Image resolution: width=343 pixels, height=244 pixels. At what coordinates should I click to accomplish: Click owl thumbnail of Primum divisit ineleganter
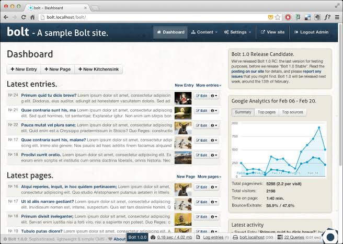[183, 219]
